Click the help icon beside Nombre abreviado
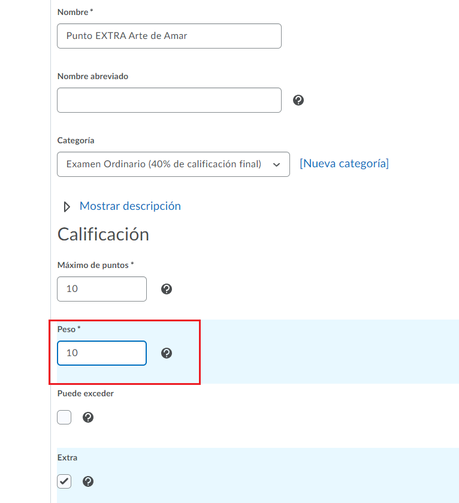459x503 pixels. pos(298,100)
